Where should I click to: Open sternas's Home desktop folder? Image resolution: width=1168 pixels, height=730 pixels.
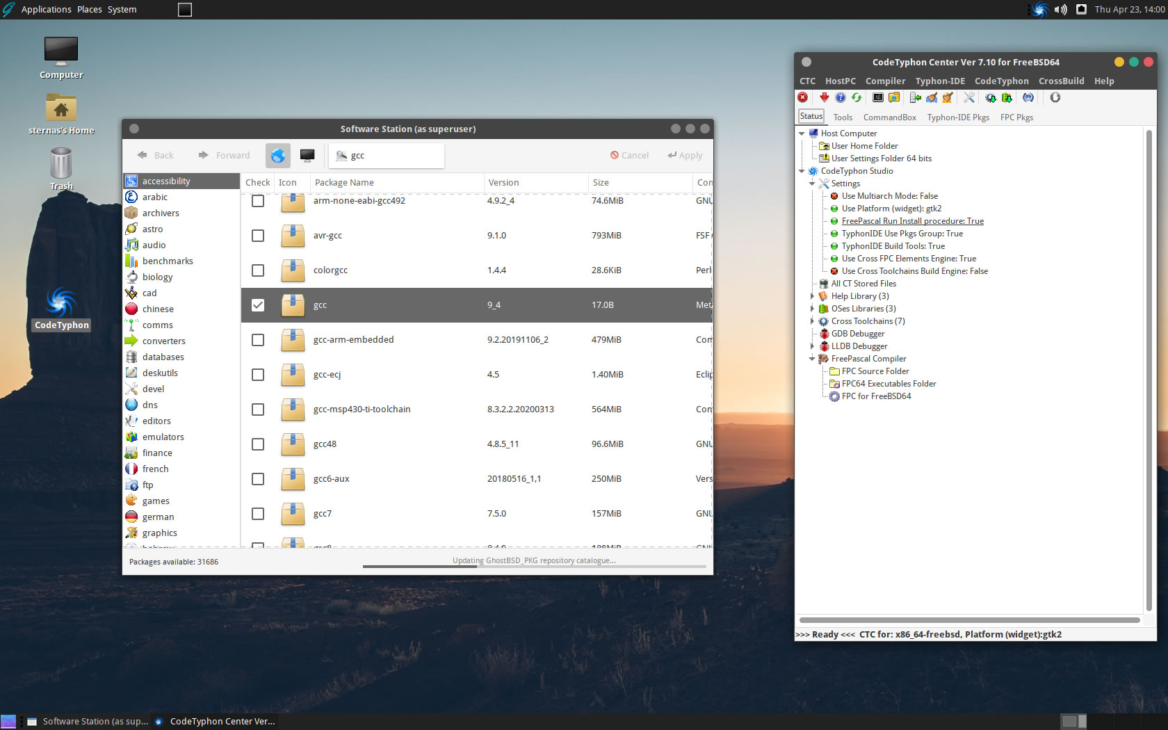tap(61, 115)
